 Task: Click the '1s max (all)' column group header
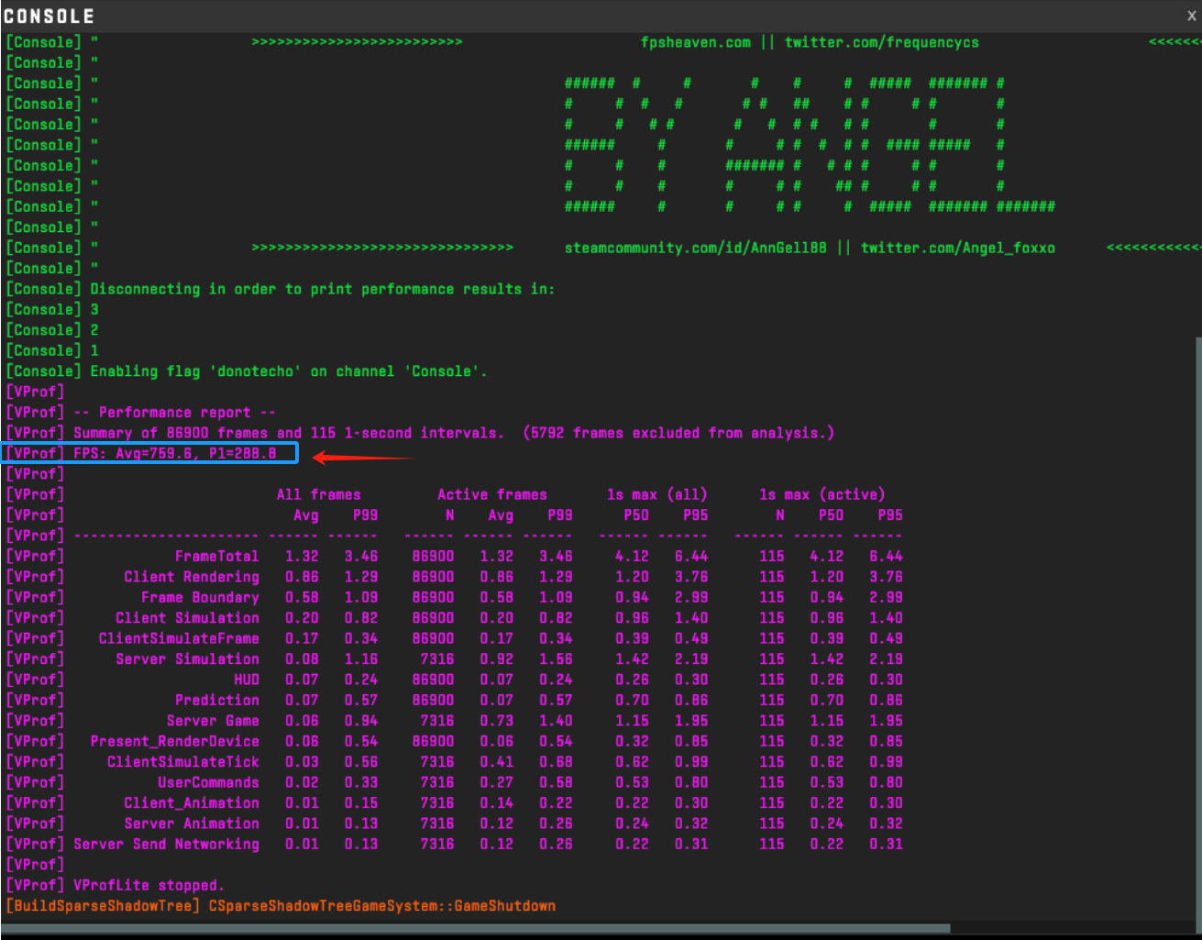pyautogui.click(x=656, y=494)
